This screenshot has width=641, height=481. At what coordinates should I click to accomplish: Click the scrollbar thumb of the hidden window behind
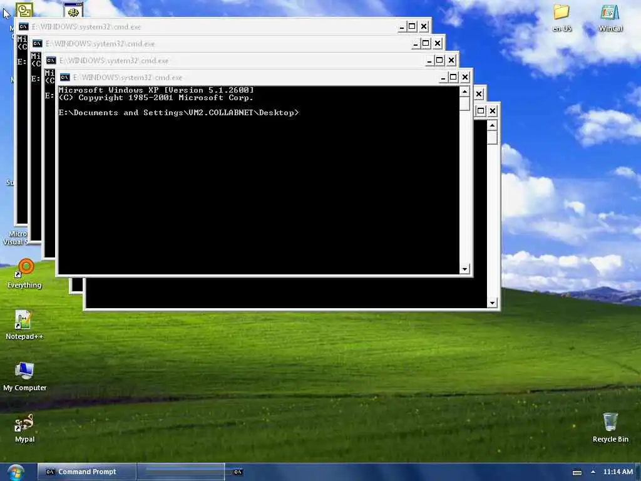point(492,137)
